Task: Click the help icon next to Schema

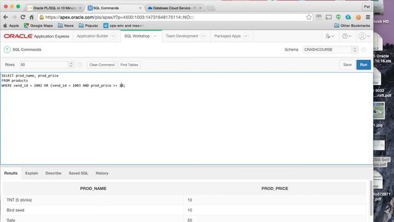Action: click(363, 49)
